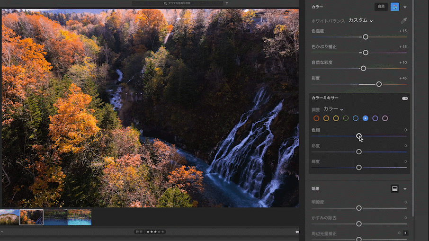Select the magenta color mixer circle
The width and height of the screenshot is (429, 241).
[385, 118]
